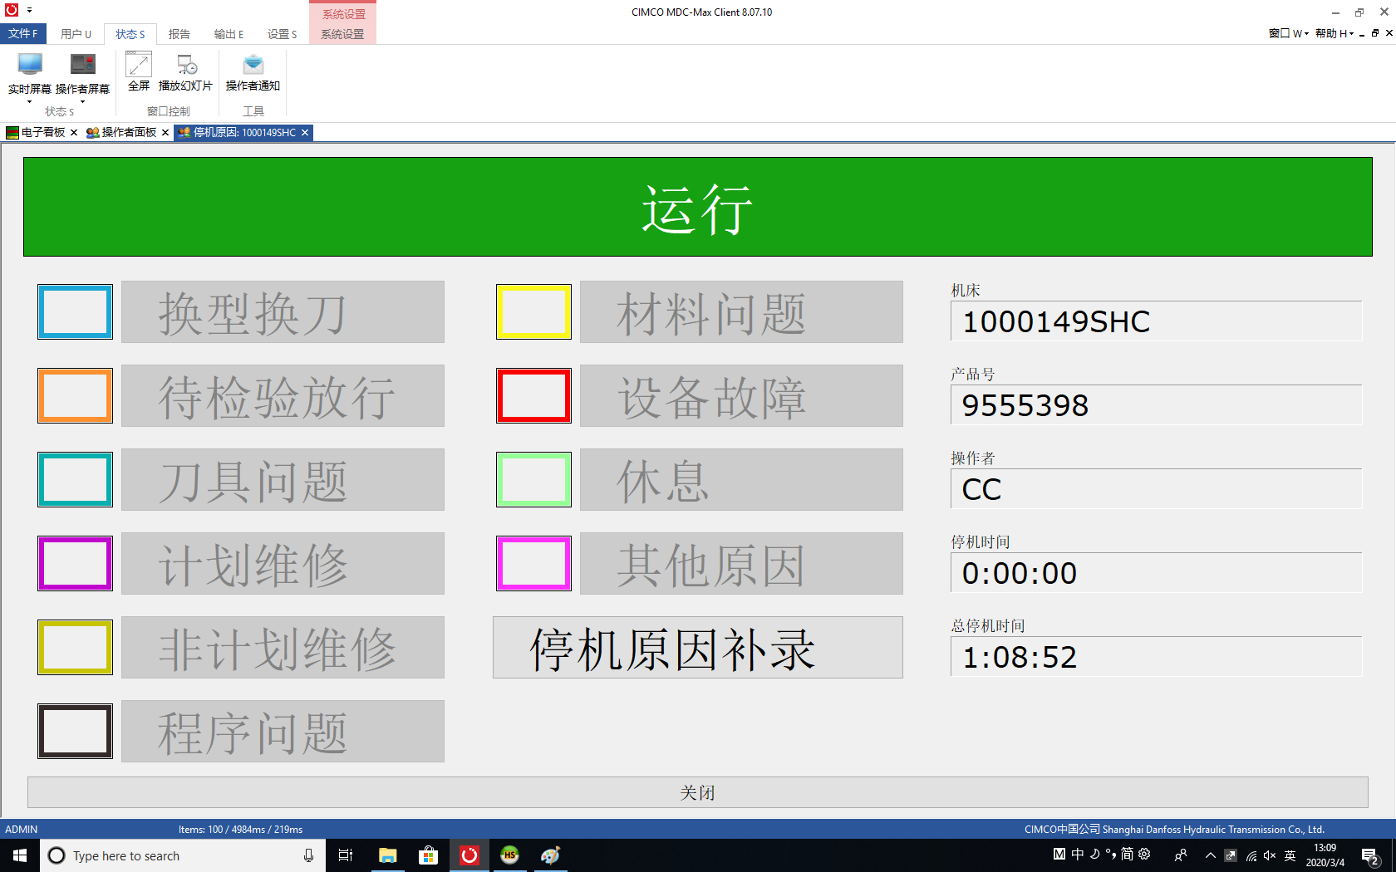
Task: Close the 停机原因 1000149SHC tab
Action: tap(305, 133)
